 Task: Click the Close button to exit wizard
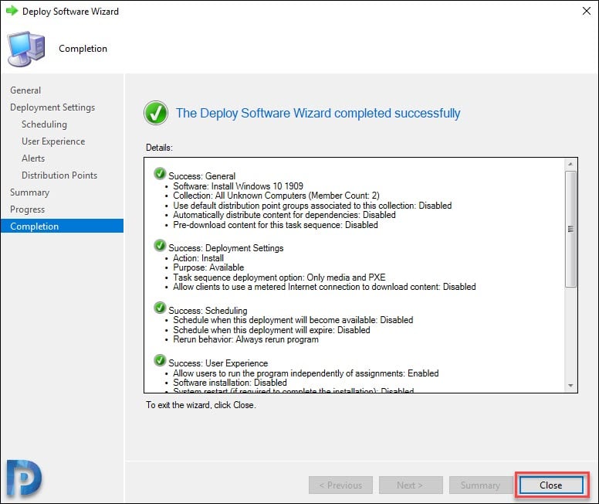point(551,485)
